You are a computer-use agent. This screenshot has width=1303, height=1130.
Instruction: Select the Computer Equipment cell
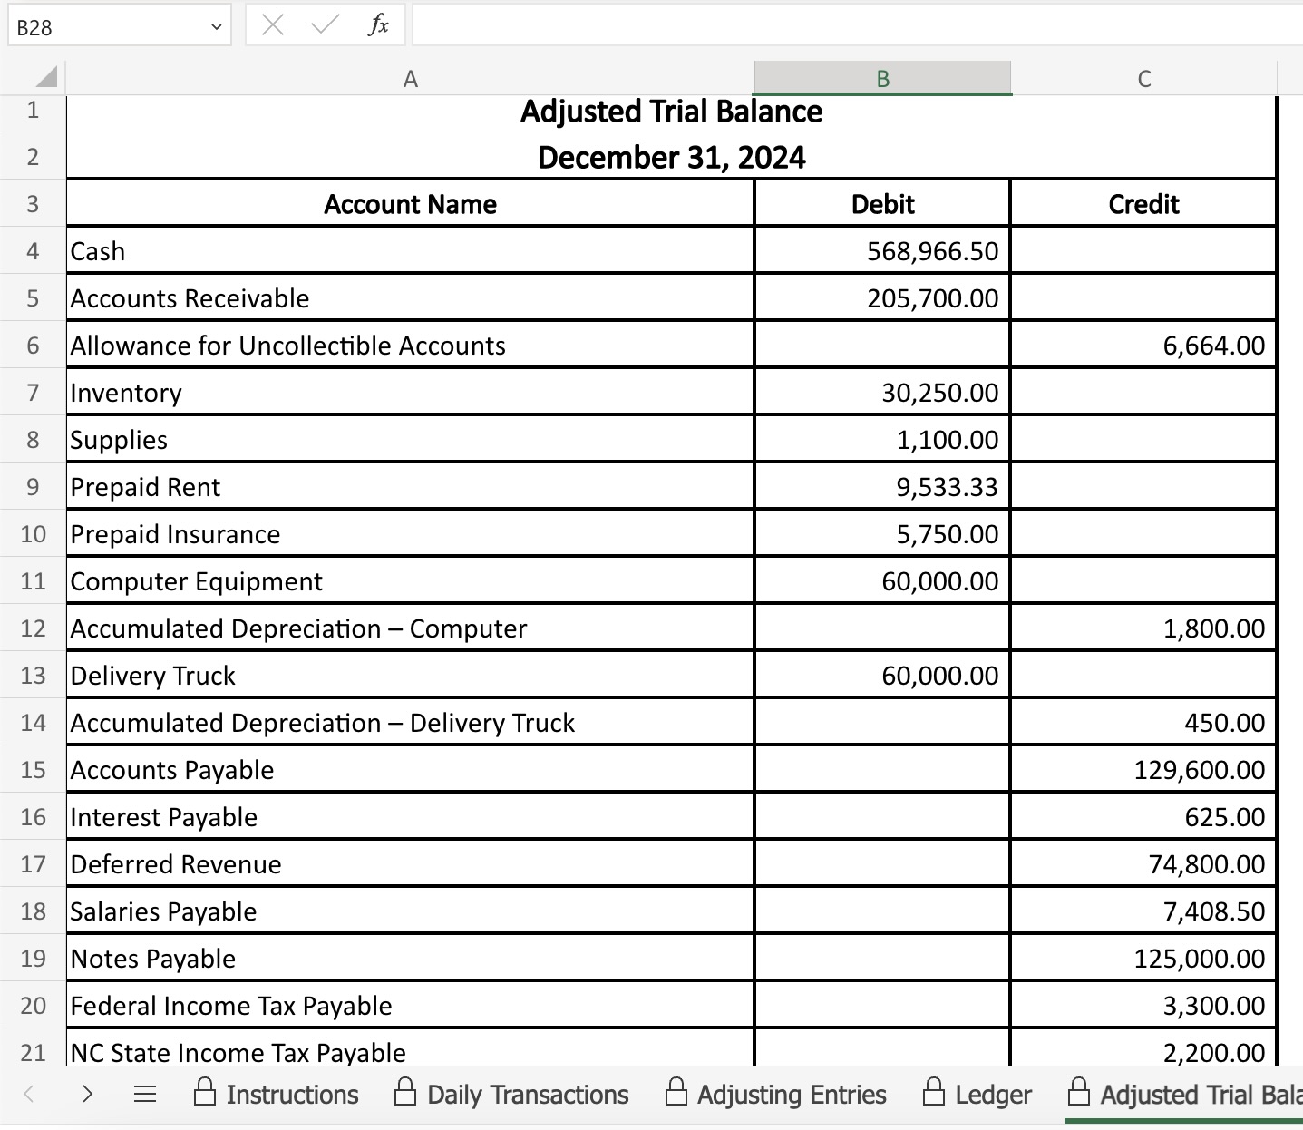tap(410, 581)
